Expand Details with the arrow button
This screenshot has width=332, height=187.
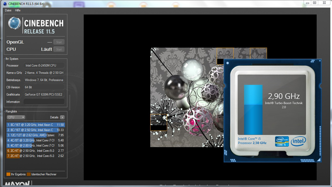pos(62,117)
